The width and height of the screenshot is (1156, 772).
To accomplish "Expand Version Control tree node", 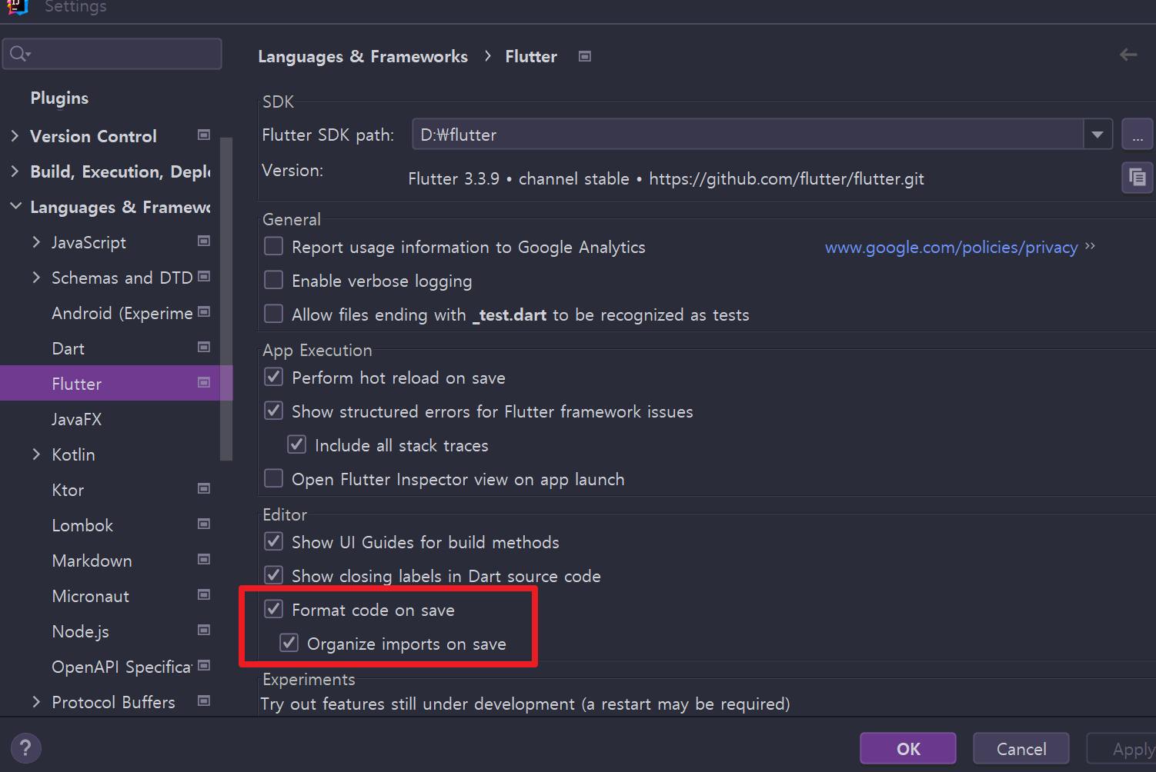I will pyautogui.click(x=15, y=136).
